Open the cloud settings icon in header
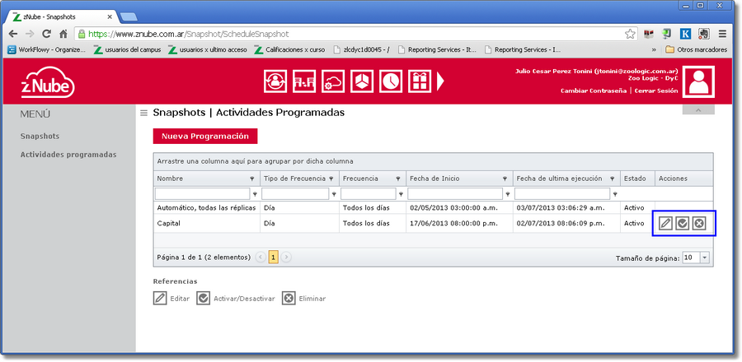The width and height of the screenshot is (742, 362). point(332,81)
